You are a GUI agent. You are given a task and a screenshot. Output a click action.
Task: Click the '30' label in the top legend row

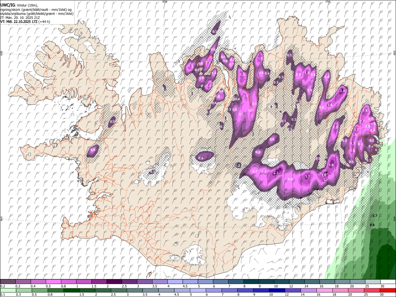click(382, 286)
